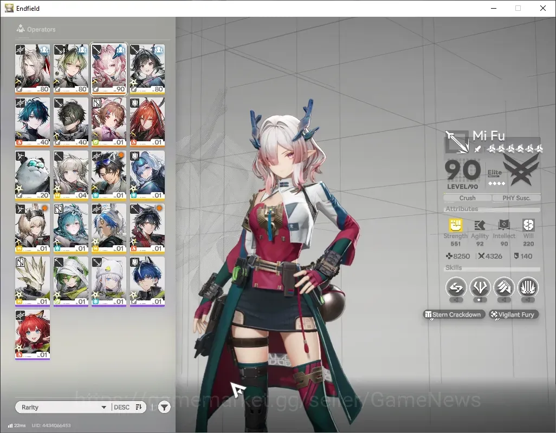
Task: Toggle the DESC sort order
Action: [128, 407]
